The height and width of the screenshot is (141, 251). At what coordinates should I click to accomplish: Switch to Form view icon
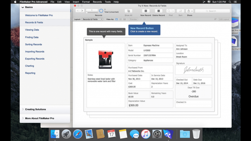tap(117, 19)
